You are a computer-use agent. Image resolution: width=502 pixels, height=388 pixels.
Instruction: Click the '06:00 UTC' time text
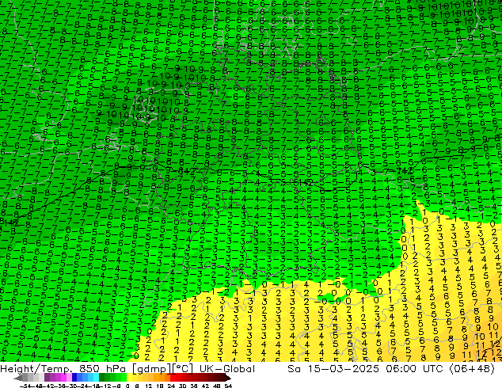[416, 369]
